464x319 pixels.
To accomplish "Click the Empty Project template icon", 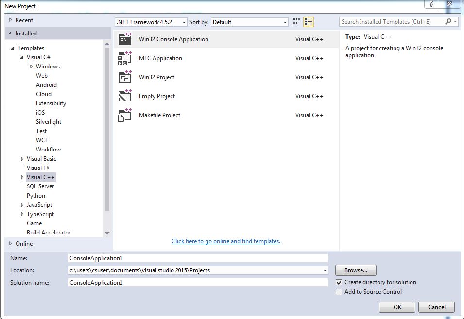I will click(125, 96).
